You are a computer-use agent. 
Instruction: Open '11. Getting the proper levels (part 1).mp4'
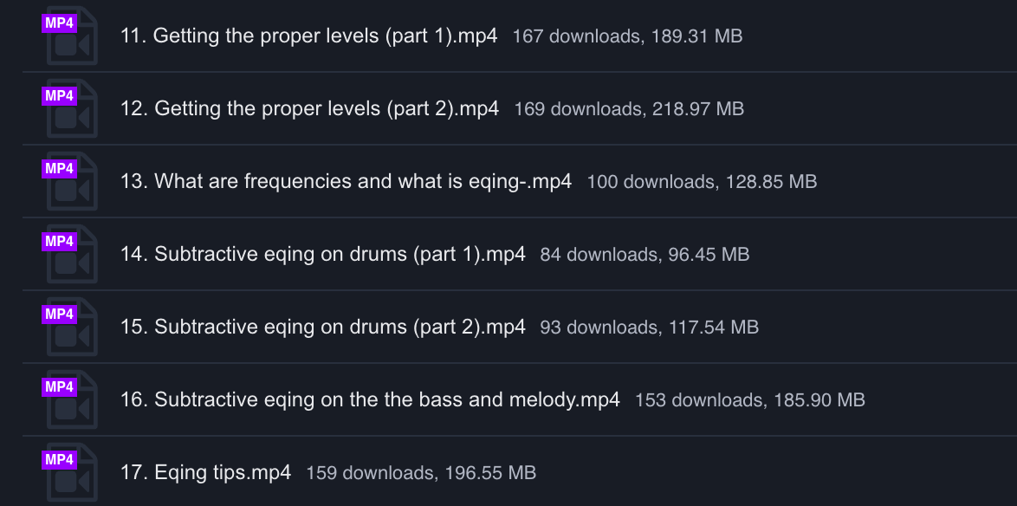coord(309,36)
